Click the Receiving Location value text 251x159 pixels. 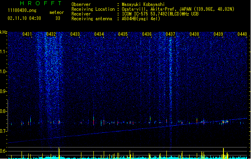pyautogui.click(x=178, y=9)
